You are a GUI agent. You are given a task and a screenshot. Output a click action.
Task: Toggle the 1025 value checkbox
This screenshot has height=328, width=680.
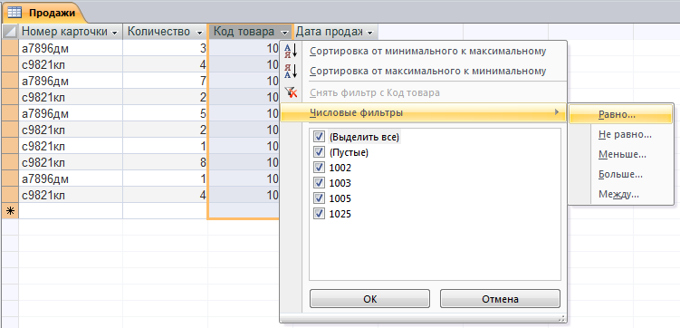pyautogui.click(x=319, y=214)
